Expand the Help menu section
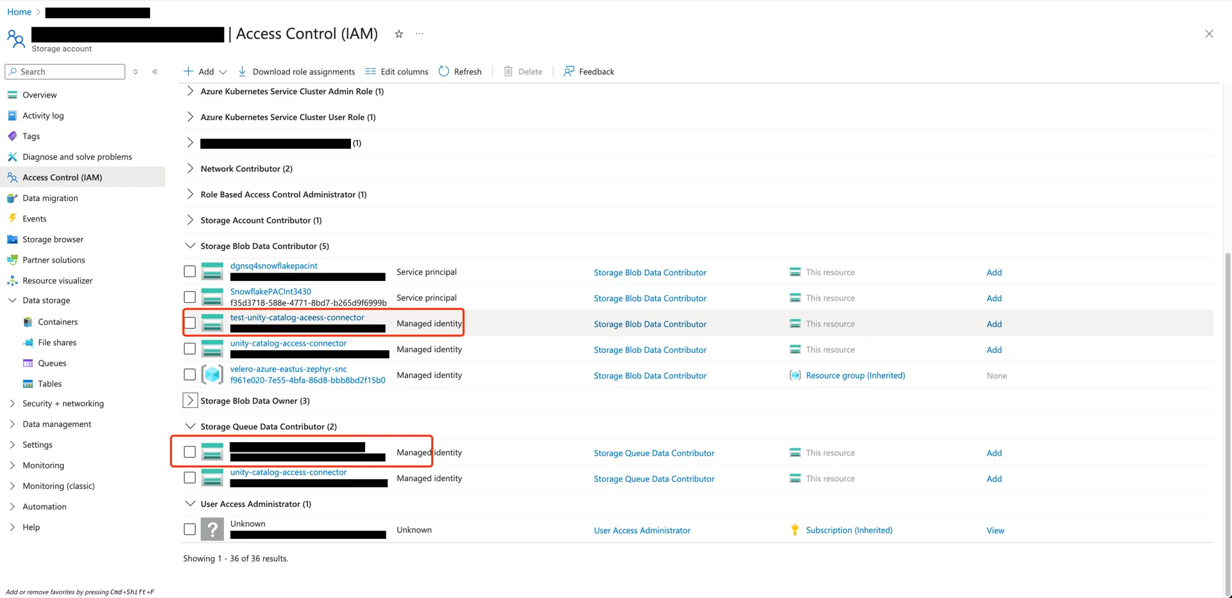This screenshot has height=598, width=1232. [31, 527]
